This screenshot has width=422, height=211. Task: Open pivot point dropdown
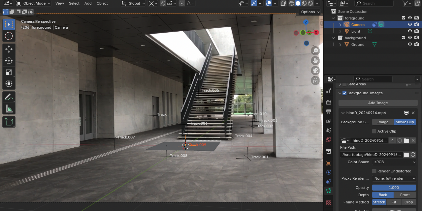153,3
